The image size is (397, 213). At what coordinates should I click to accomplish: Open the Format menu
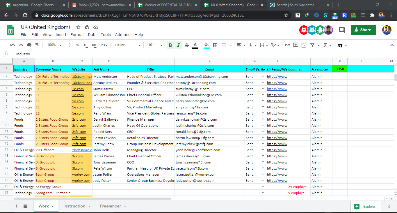(x=77, y=35)
